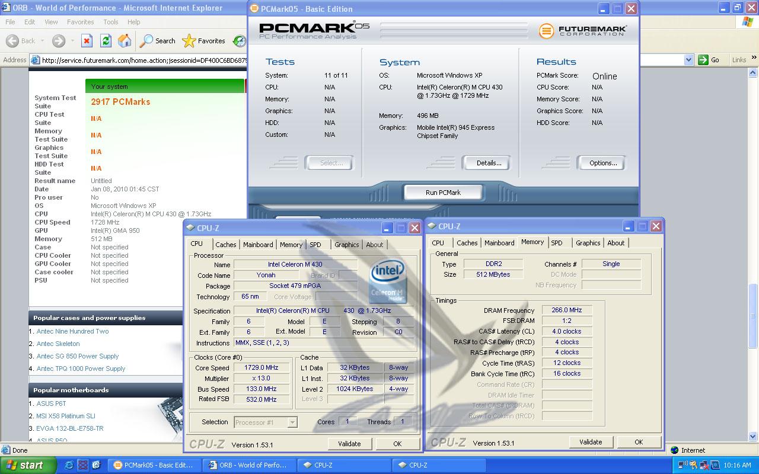Stop page loading with the red X icon
The image size is (759, 474).
87,41
